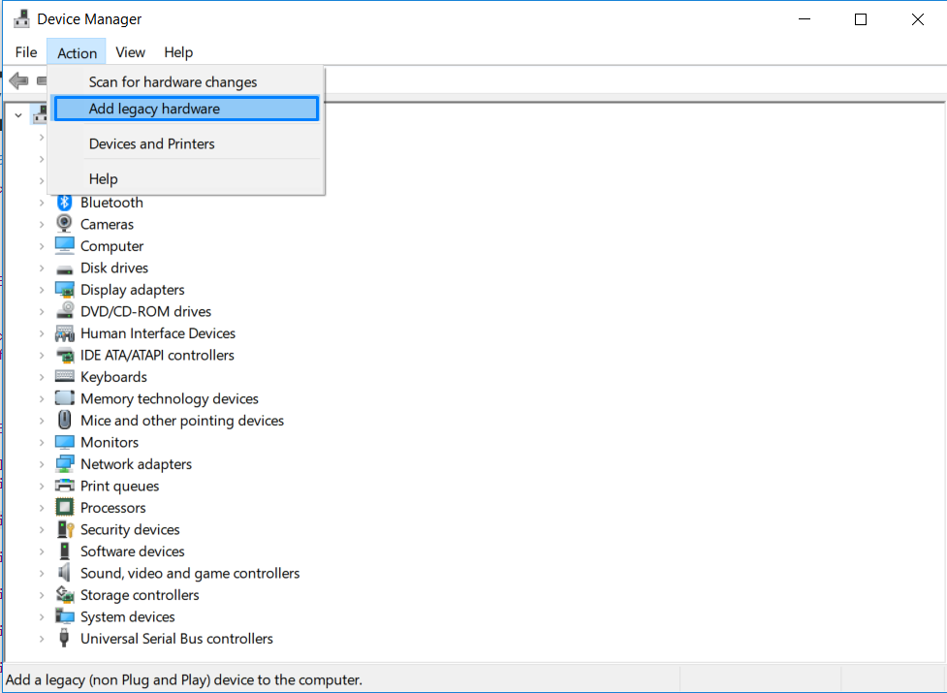Viewport: 947px width, 693px height.
Task: Expand the Monitors node
Action: point(41,443)
